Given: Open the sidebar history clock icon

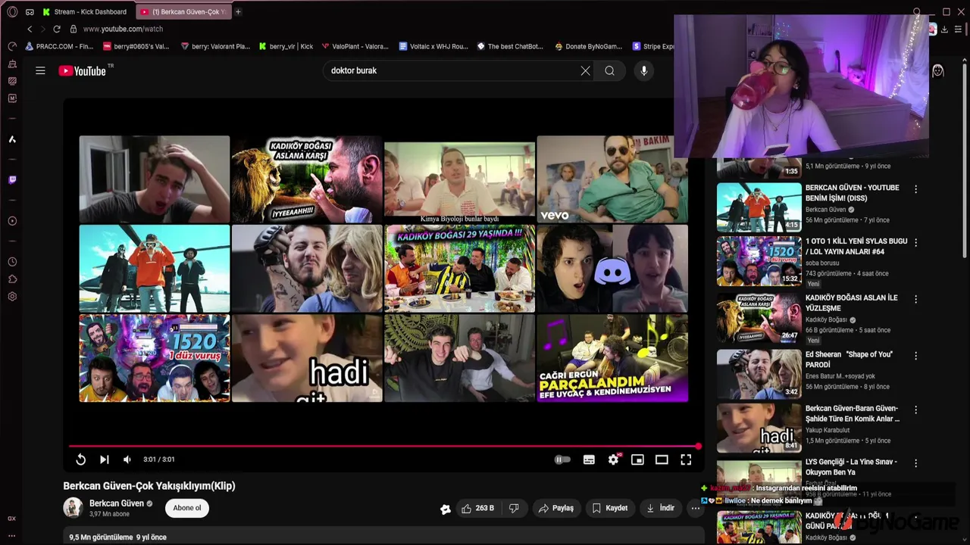Looking at the screenshot, I should pyautogui.click(x=12, y=262).
